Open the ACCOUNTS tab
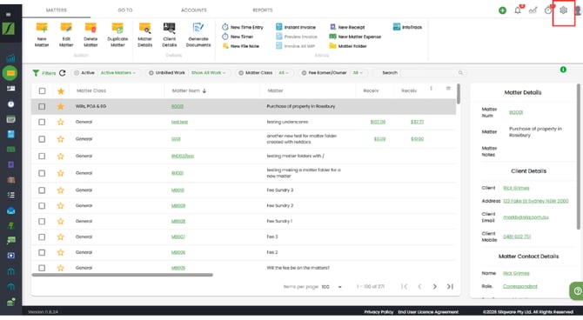583x320 pixels. pyautogui.click(x=194, y=10)
